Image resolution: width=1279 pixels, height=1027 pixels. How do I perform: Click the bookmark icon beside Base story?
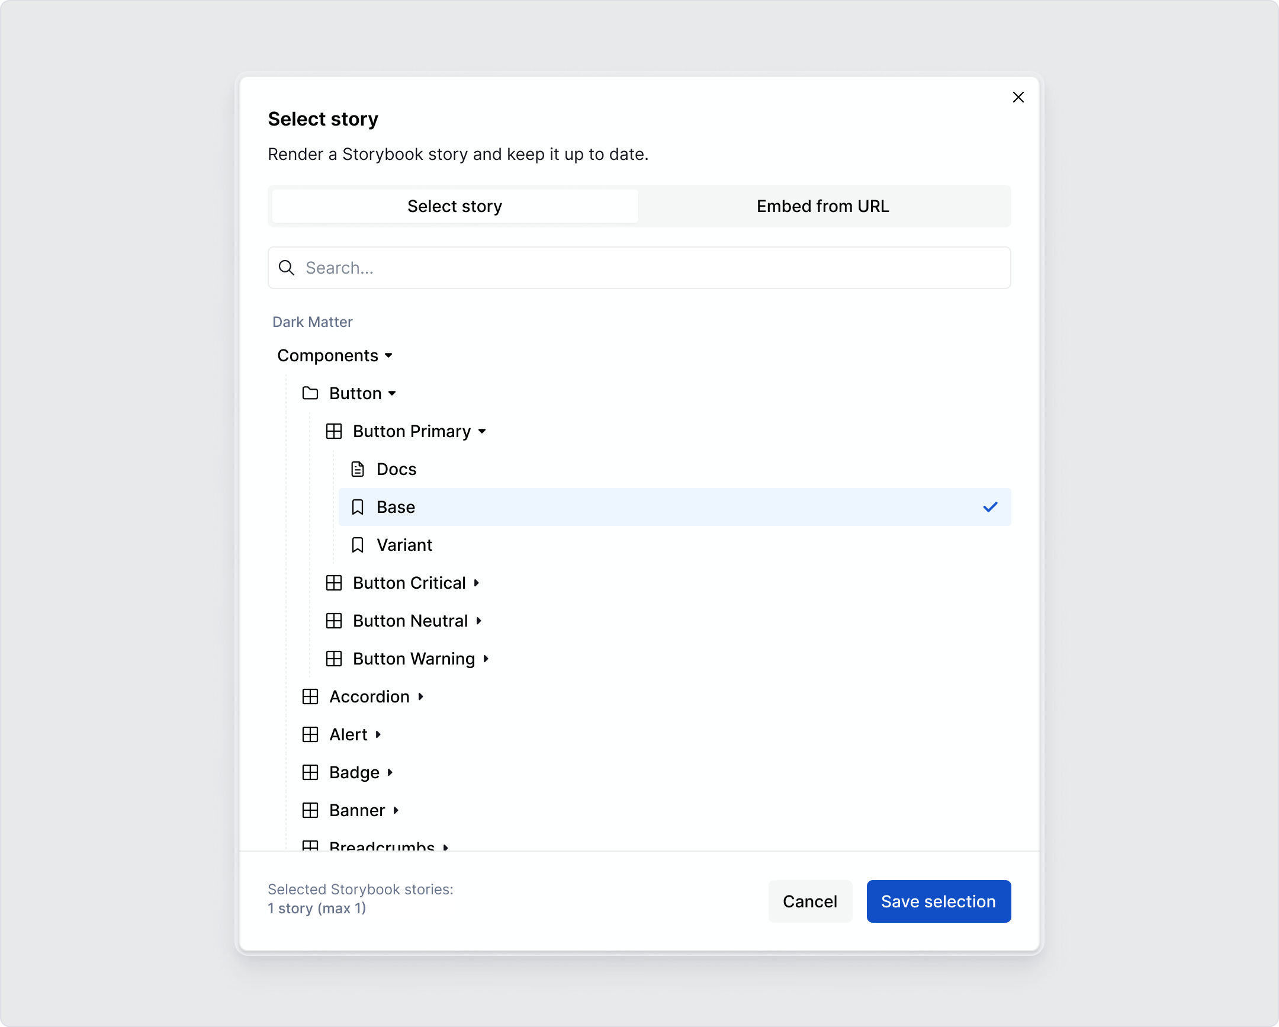(x=358, y=506)
